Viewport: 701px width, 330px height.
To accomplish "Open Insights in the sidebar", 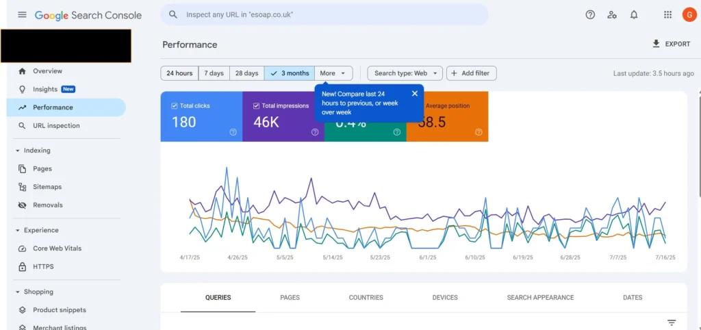I will [x=66, y=90].
